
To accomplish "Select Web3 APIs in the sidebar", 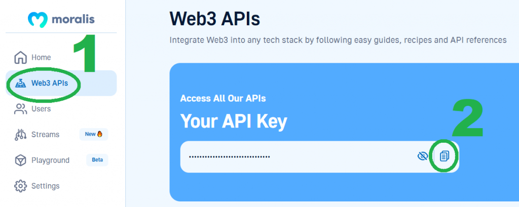I will [50, 83].
